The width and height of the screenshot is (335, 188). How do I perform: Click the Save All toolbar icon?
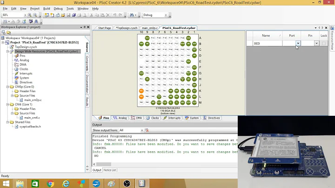tap(74, 15)
